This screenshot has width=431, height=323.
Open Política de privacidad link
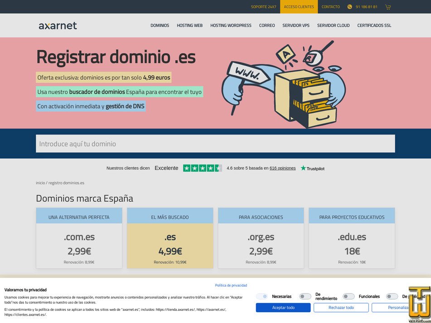231,285
